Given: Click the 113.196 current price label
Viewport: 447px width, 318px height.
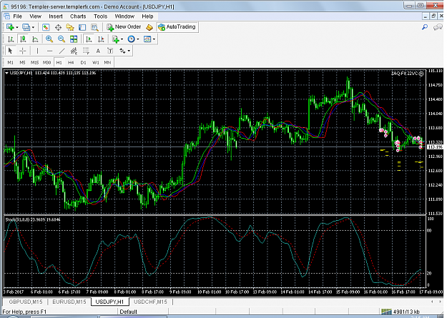Looking at the screenshot, I should (x=436, y=147).
